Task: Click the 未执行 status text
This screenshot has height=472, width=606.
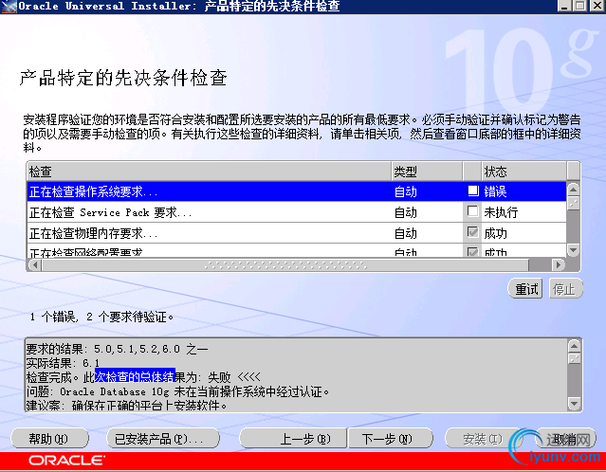Action: pos(501,212)
